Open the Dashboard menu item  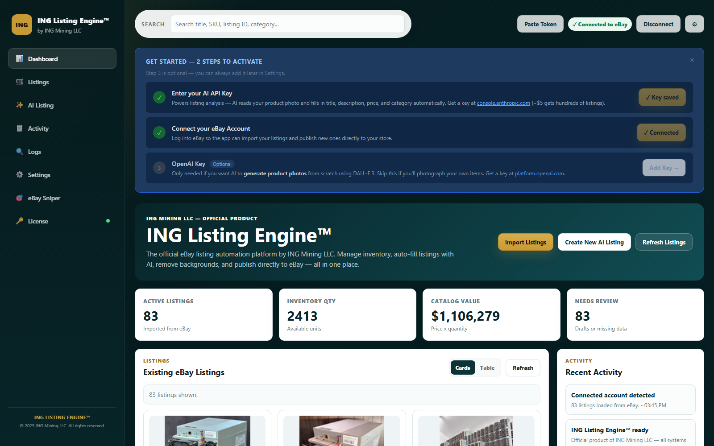(62, 58)
